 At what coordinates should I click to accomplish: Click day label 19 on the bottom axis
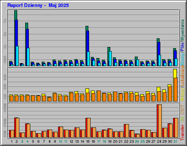pos(110,142)
